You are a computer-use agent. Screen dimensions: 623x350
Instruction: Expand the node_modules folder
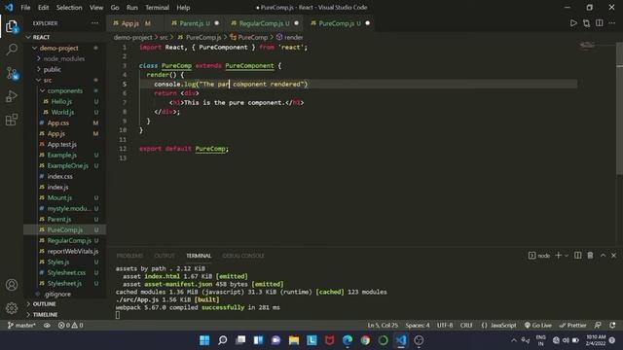(x=65, y=58)
